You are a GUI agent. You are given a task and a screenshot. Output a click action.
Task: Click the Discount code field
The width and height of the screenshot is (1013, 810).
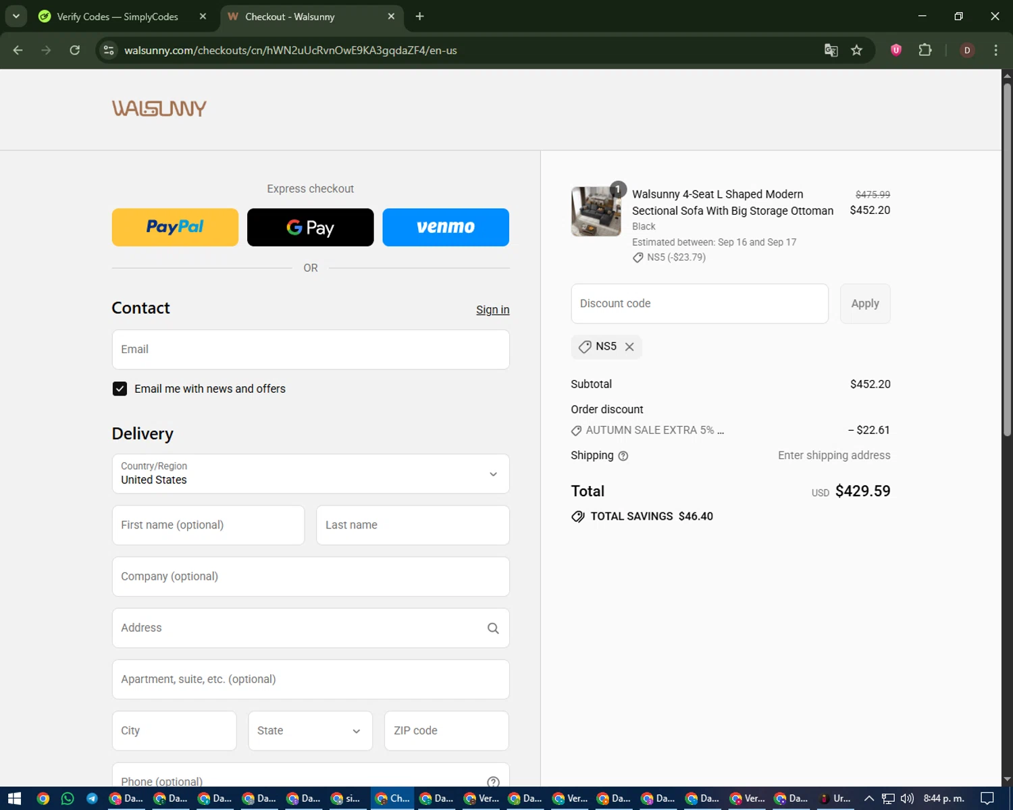pos(700,304)
